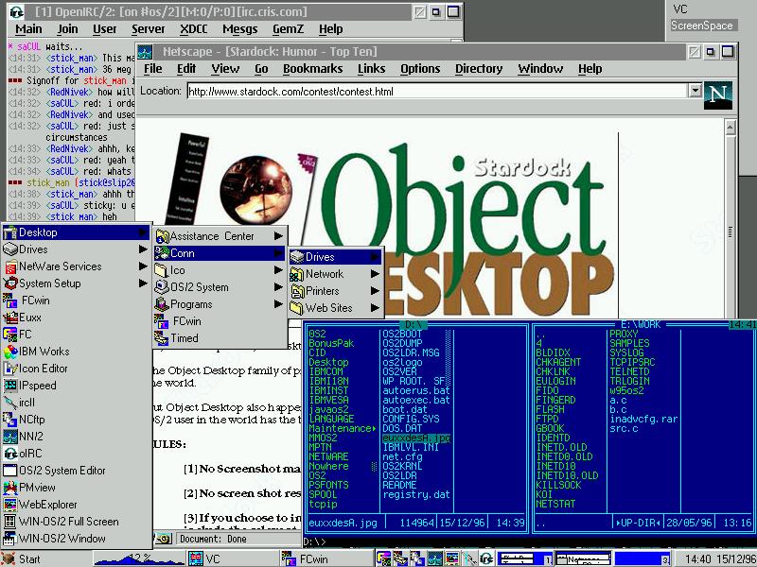Viewport: 757px width, 567px height.
Task: Click the ircII icon in taskbar tray
Action: click(x=469, y=558)
